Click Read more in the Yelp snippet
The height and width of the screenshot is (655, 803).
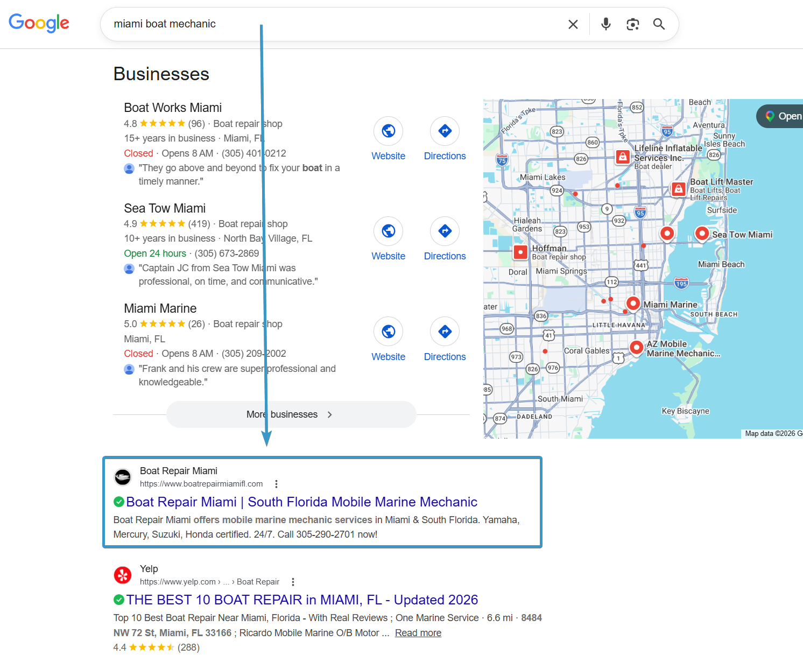418,632
